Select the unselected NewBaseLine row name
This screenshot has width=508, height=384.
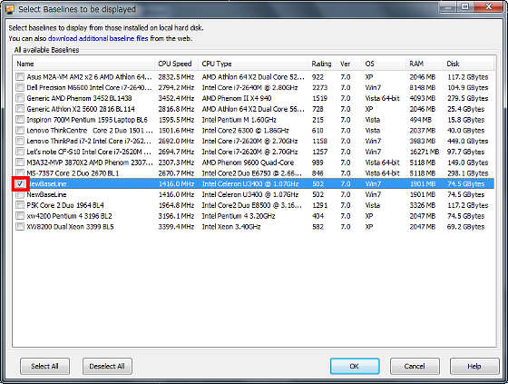pyautogui.click(x=46, y=194)
